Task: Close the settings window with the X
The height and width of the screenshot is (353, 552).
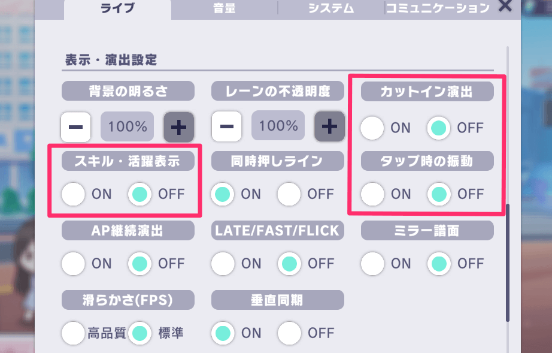Action: point(505,8)
